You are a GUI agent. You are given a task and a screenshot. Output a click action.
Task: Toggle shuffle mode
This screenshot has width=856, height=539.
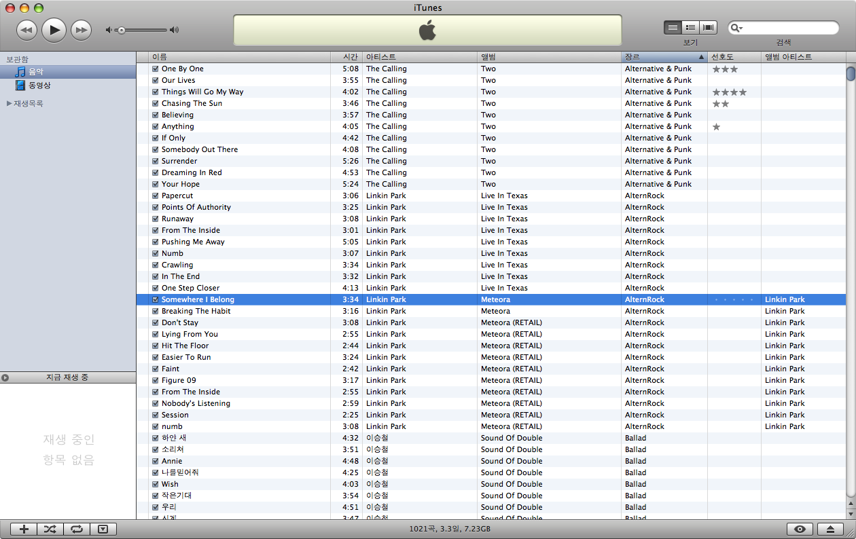[x=50, y=529]
